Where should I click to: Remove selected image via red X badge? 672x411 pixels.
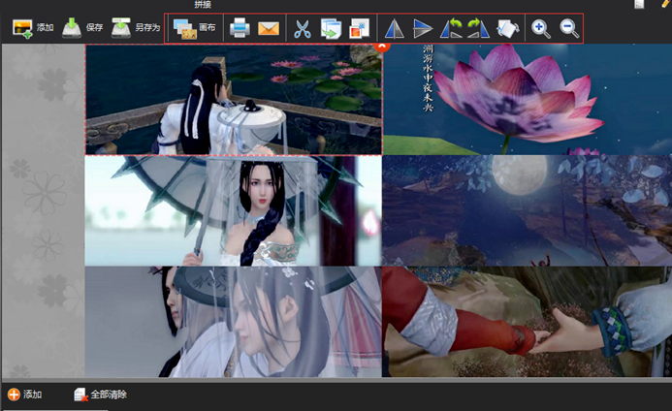(381, 45)
